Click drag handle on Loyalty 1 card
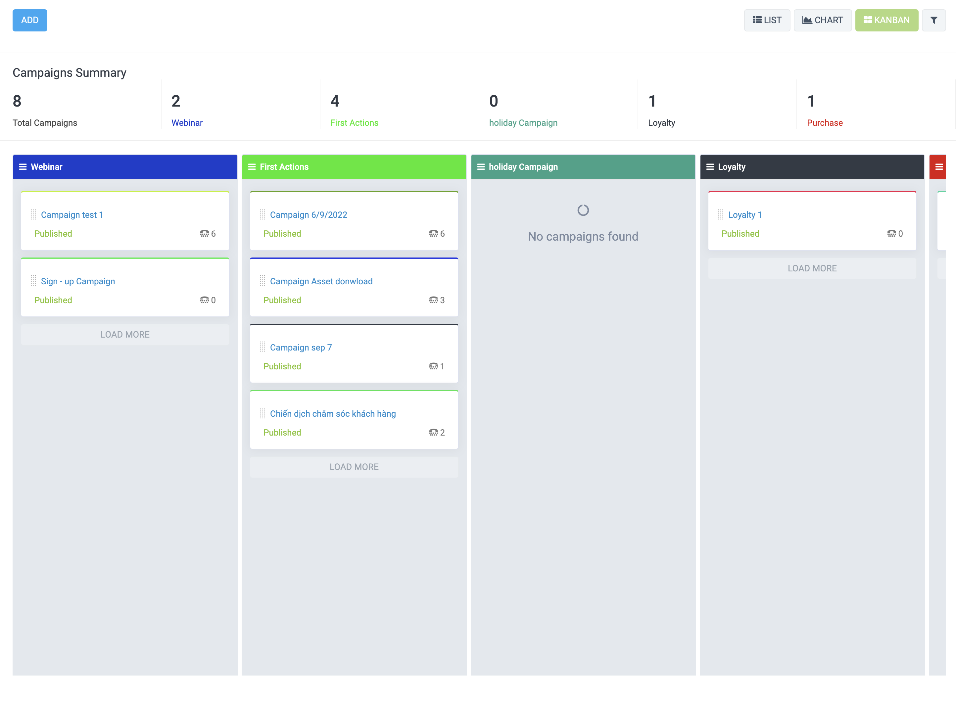956x703 pixels. (x=720, y=214)
